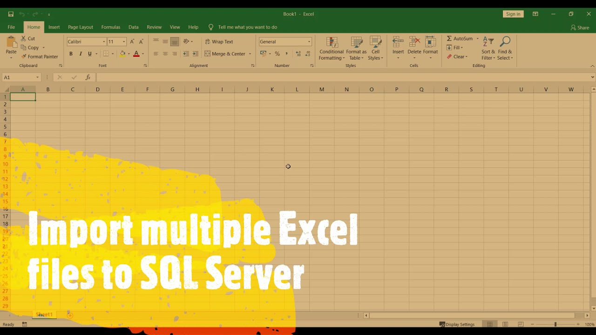
Task: Open Format as Table gallery
Action: pos(356,48)
